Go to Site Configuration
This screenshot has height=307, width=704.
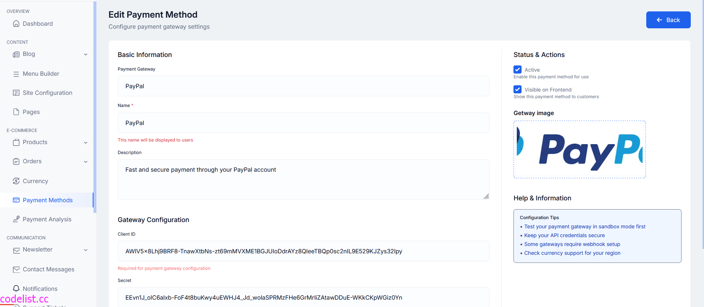click(x=47, y=93)
